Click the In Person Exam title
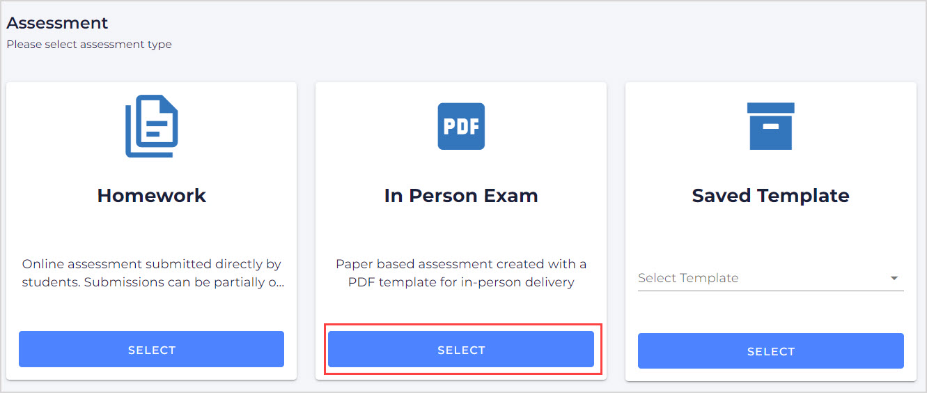The image size is (927, 393). [x=461, y=196]
